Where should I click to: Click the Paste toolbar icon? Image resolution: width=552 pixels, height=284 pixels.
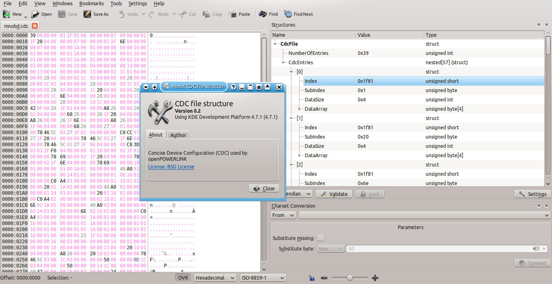[233, 14]
